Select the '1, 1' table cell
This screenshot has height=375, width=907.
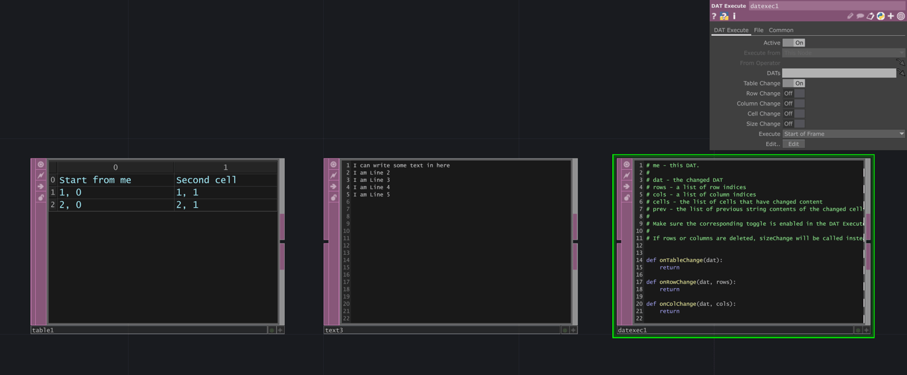225,192
